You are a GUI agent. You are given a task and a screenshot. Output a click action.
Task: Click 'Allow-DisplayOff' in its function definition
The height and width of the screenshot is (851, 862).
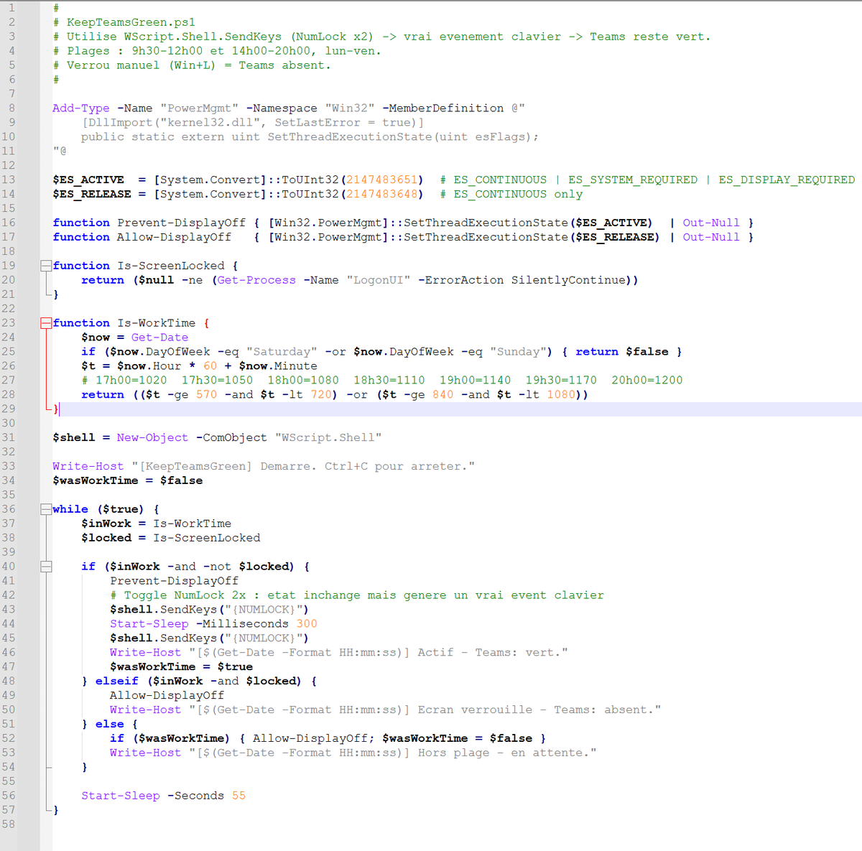175,237
